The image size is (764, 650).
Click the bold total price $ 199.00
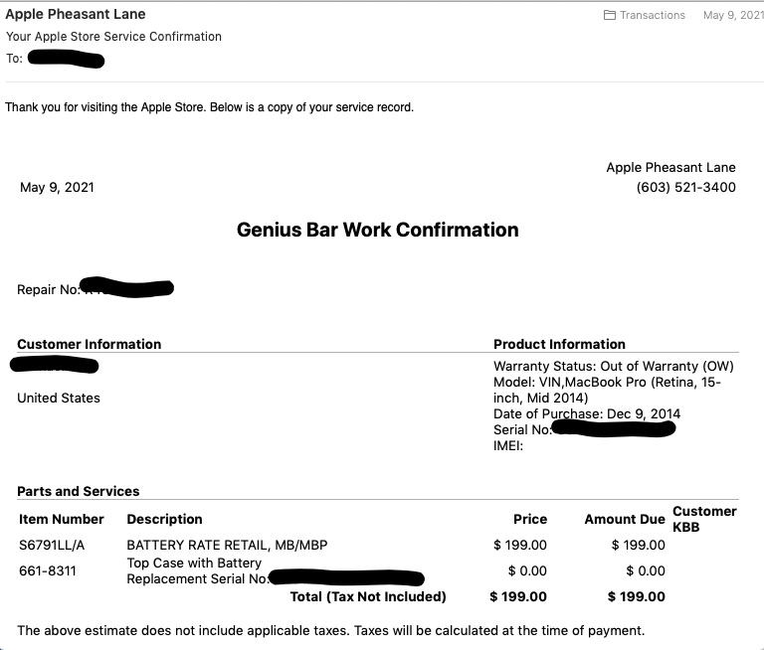pyautogui.click(x=518, y=597)
